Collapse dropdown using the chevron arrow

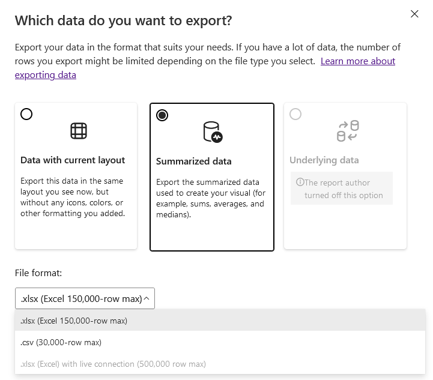tap(147, 298)
